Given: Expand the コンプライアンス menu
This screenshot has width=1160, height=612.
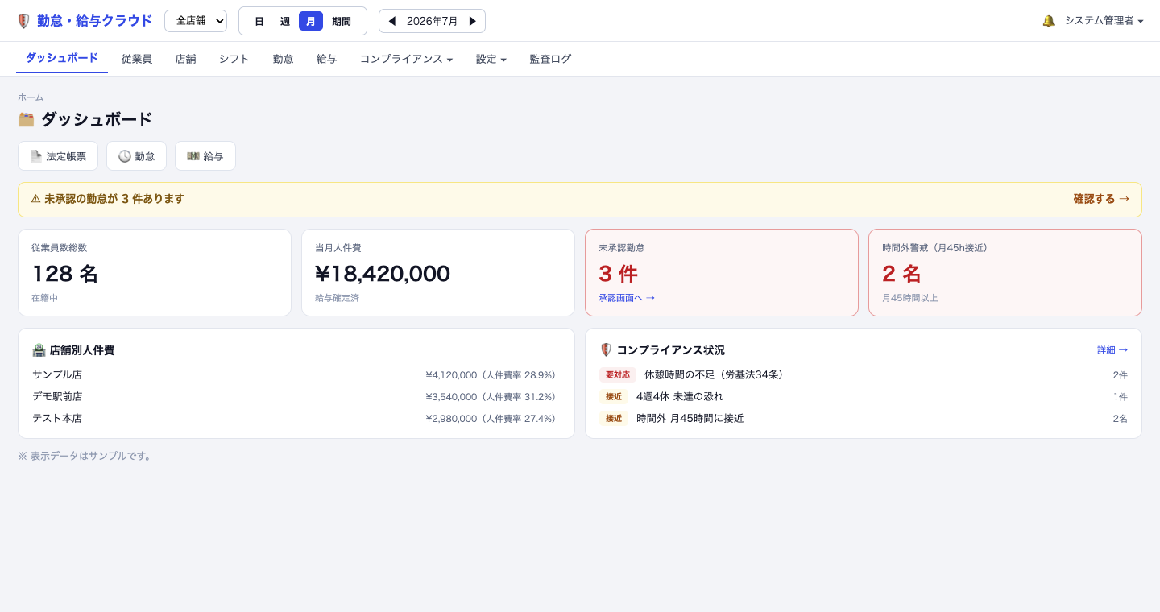Looking at the screenshot, I should 406,59.
